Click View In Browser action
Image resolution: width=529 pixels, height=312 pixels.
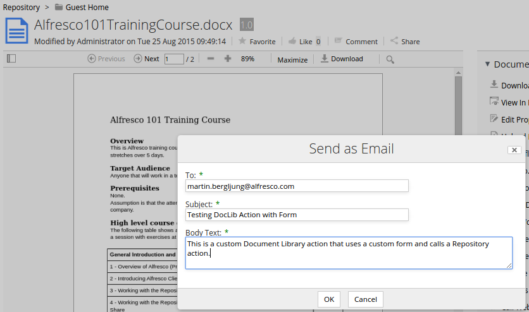pos(509,102)
